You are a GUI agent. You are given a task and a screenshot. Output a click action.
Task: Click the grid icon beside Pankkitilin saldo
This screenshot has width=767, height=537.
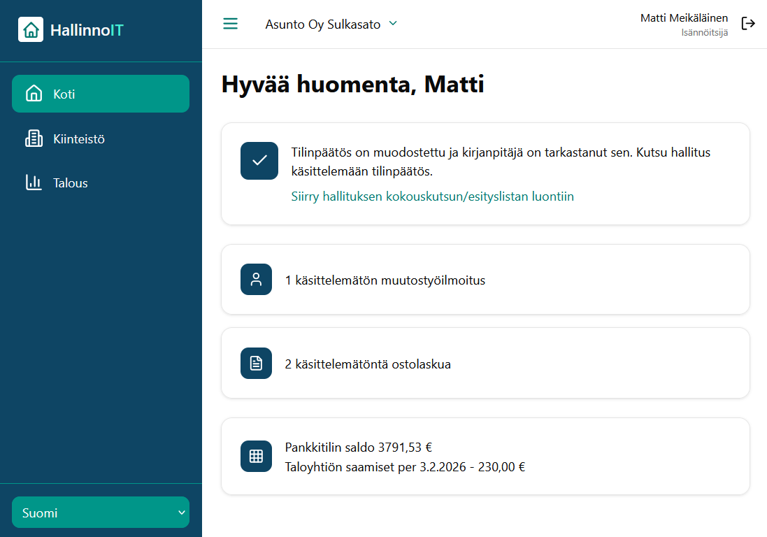click(x=256, y=456)
